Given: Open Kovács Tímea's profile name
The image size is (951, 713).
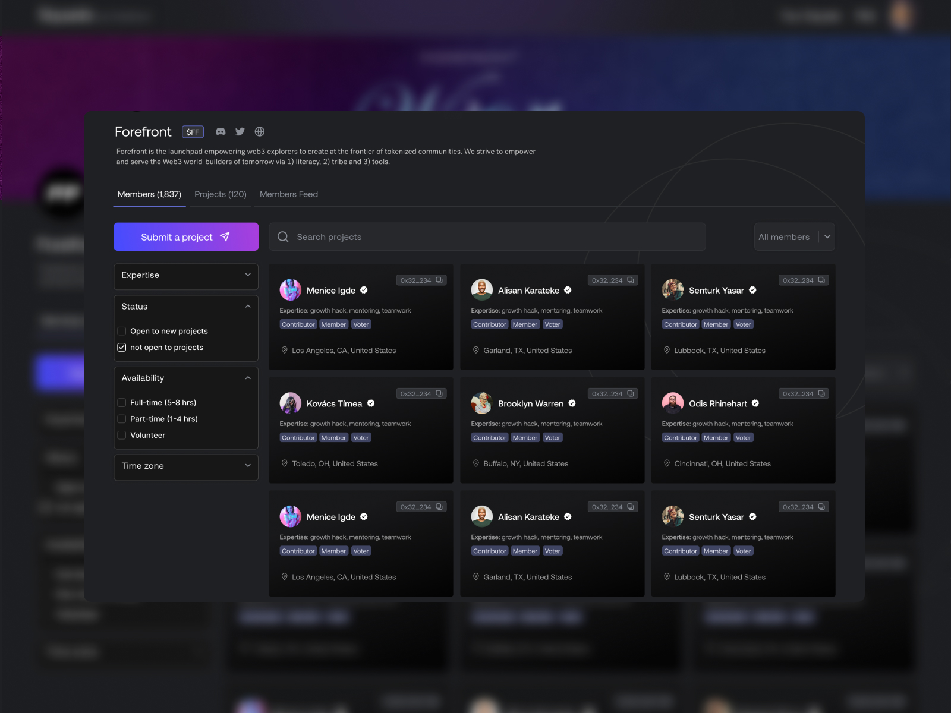Looking at the screenshot, I should pyautogui.click(x=335, y=404).
